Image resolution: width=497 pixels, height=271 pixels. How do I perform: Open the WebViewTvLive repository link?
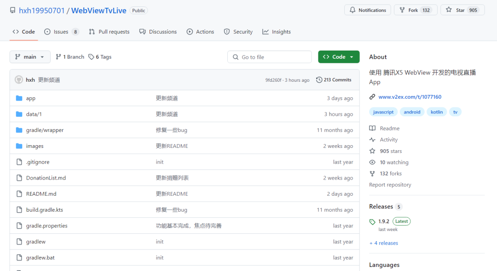(x=99, y=11)
